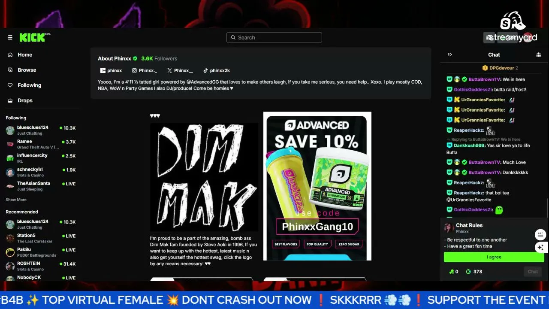Open the TikTok link phinxx2k
Viewport: 549px width, 309px height.
click(x=217, y=70)
